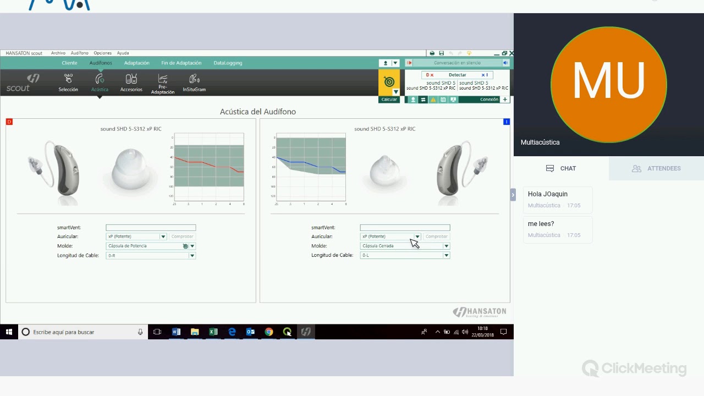This screenshot has height=396, width=704.
Task: Expand left ear Longitud de Cable dropdown
Action: [447, 255]
